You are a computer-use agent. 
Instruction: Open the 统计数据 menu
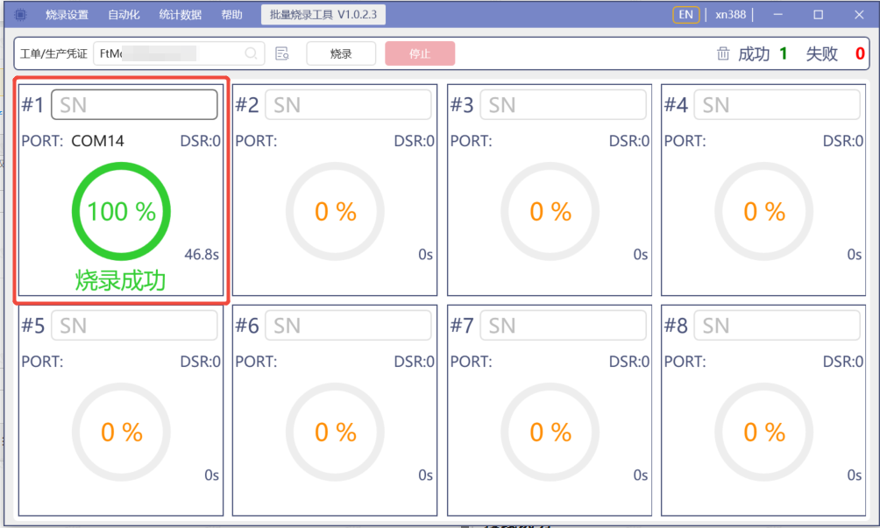click(x=180, y=14)
